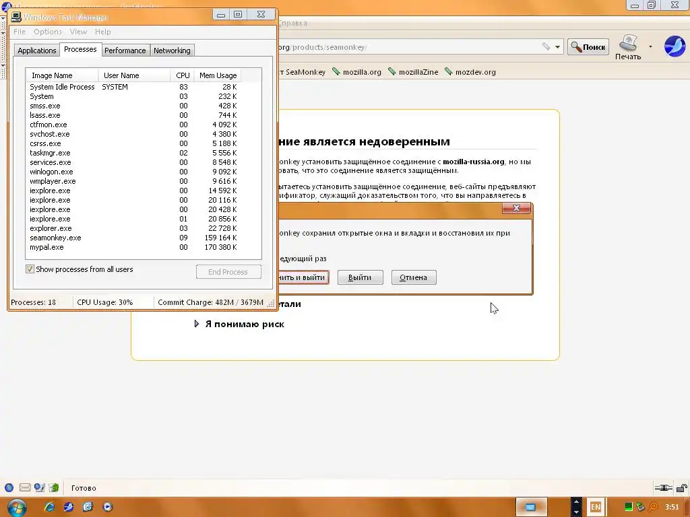Image resolution: width=690 pixels, height=517 pixels.
Task: Open SeaMonkey Navigator component icon in status bar
Action: (x=9, y=487)
